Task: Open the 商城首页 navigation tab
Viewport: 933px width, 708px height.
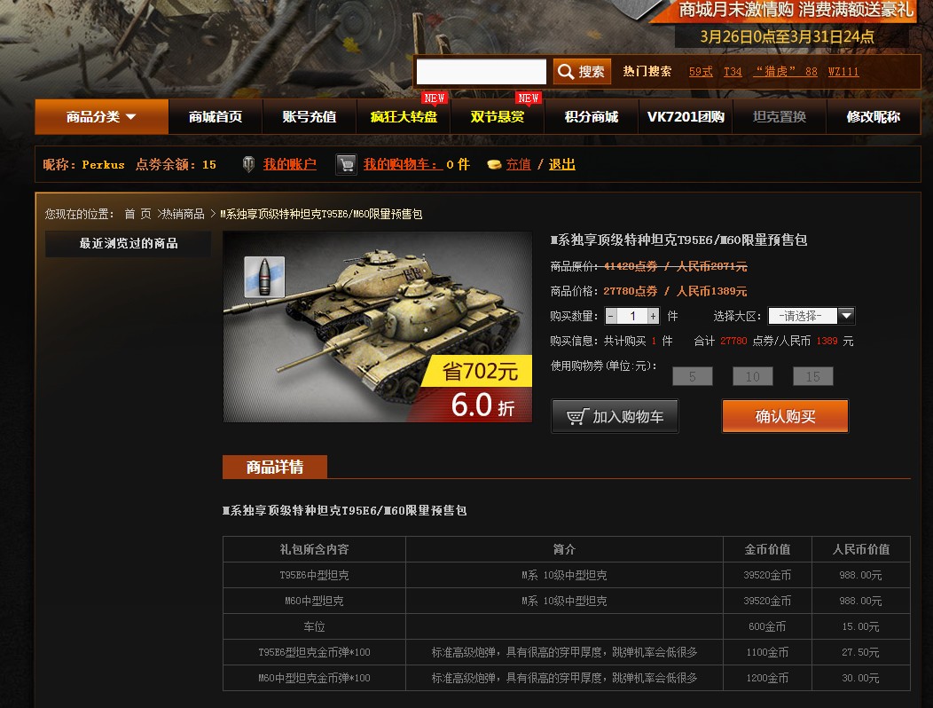Action: (216, 117)
